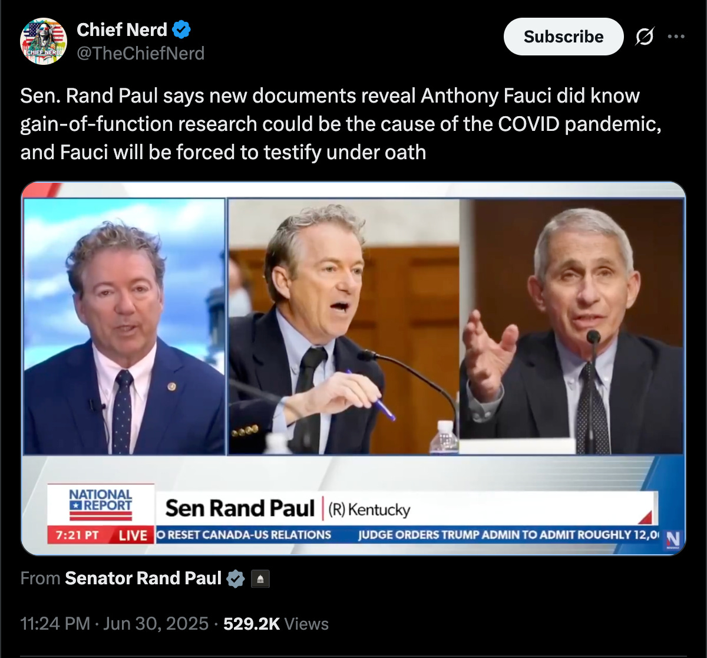This screenshot has width=707, height=658.
Task: Open the three-dot more options menu
Action: (676, 37)
